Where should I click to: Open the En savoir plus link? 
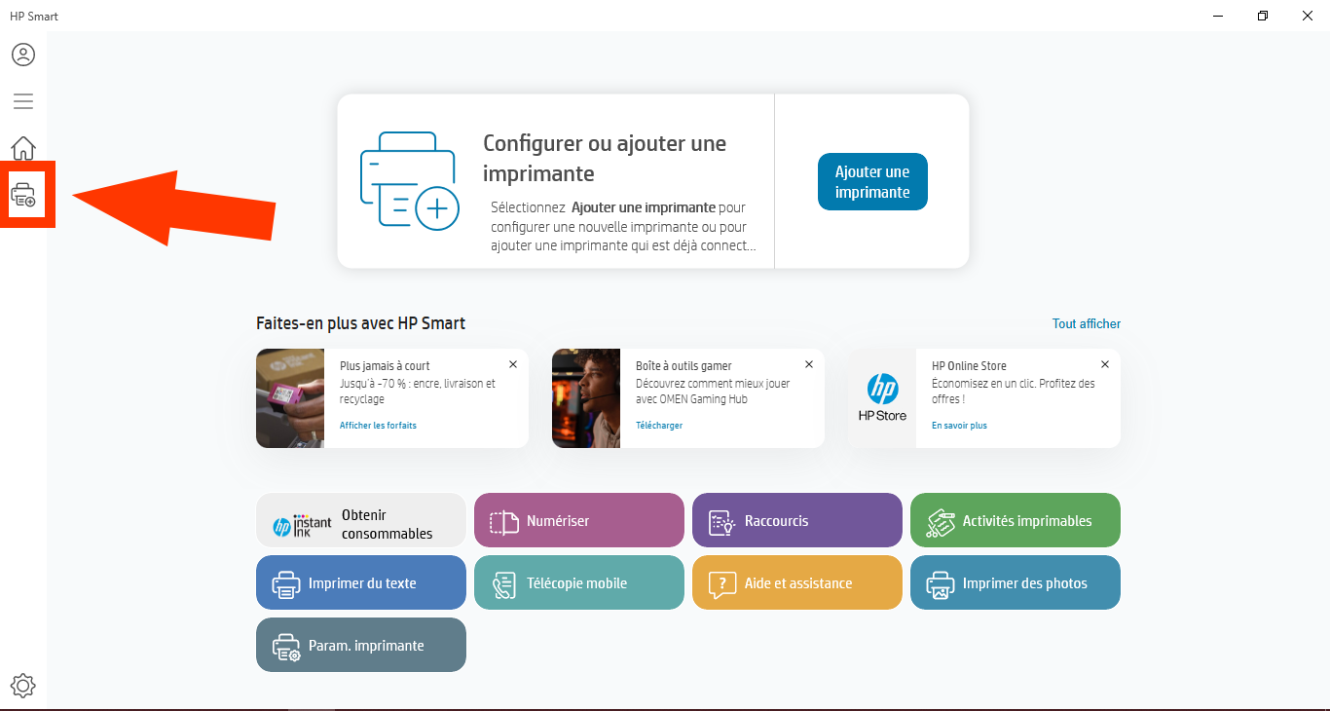click(959, 426)
